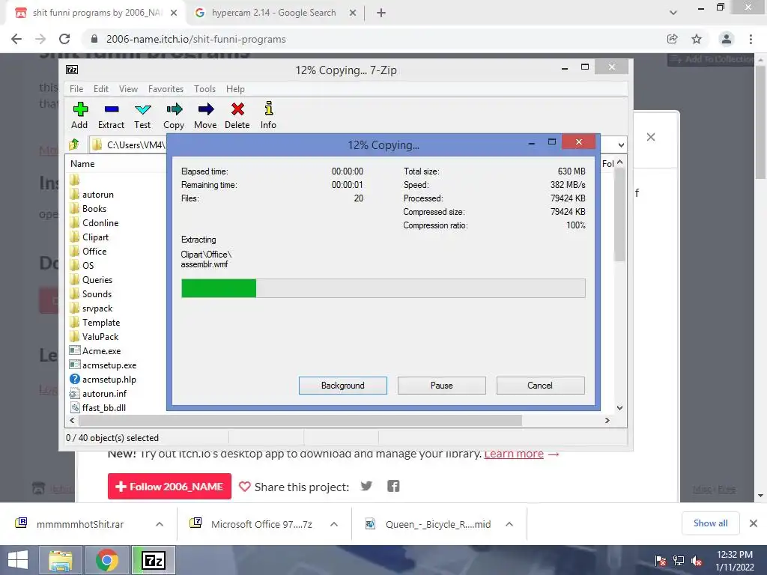This screenshot has width=767, height=575.
Task: Click Show all downloads button
Action: click(710, 523)
